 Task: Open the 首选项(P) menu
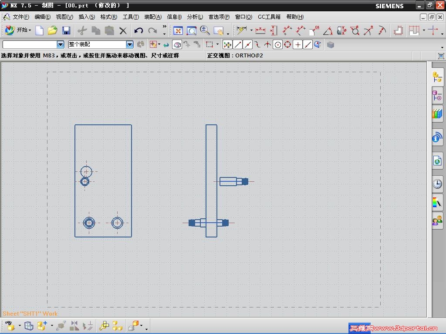point(219,17)
